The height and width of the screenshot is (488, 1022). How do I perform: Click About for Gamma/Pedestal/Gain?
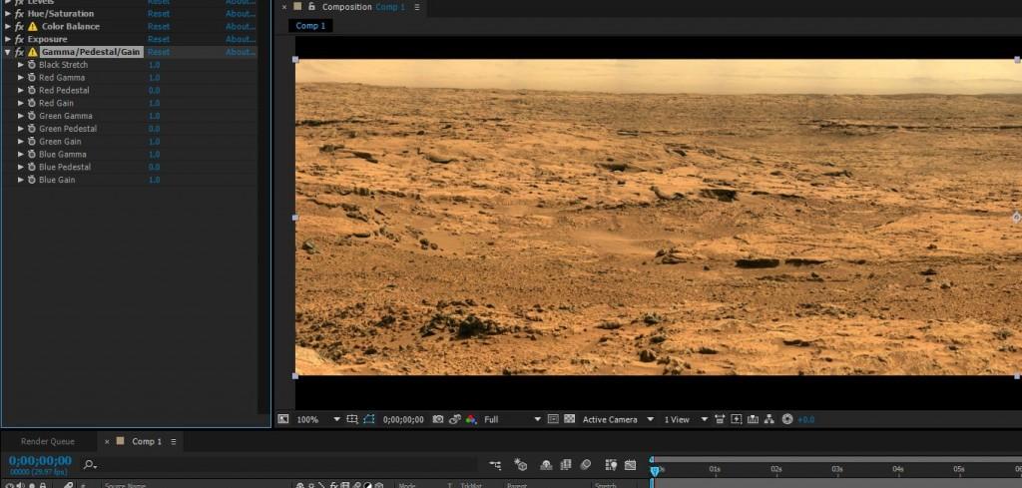point(240,52)
